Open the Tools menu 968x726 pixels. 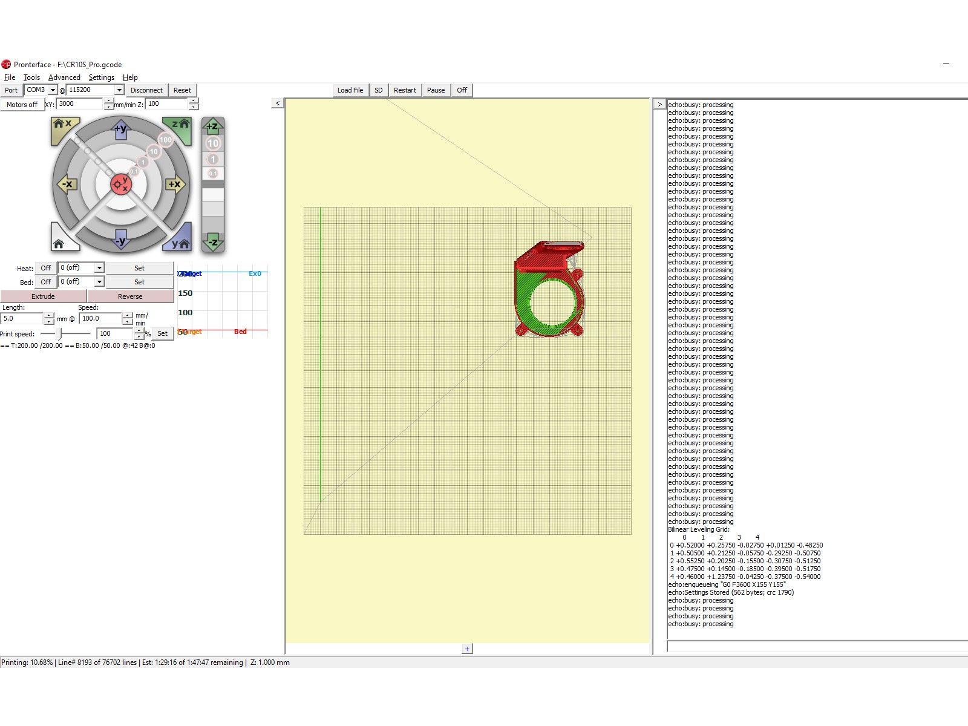point(31,77)
